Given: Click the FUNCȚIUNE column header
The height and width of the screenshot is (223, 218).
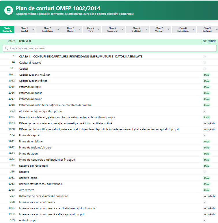Looking at the screenshot, I should pos(209,41).
